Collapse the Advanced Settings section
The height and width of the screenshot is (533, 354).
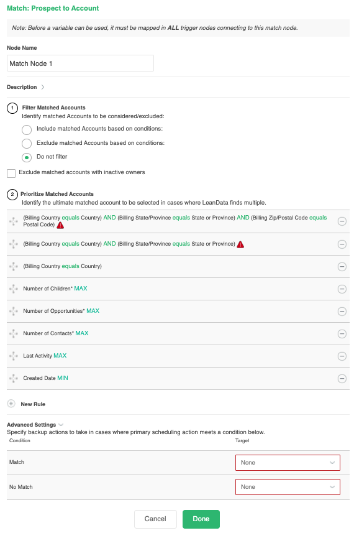coord(61,425)
